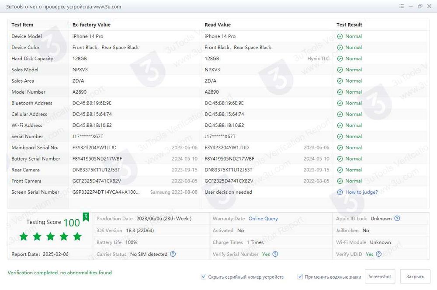Click the Test Result column header
437x290 pixels.
click(x=349, y=24)
